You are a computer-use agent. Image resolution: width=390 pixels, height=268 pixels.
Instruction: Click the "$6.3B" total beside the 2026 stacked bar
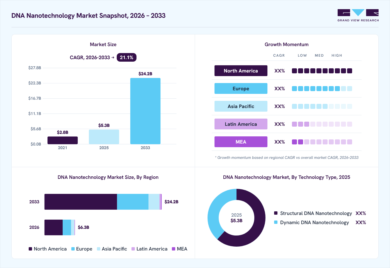click(x=84, y=227)
